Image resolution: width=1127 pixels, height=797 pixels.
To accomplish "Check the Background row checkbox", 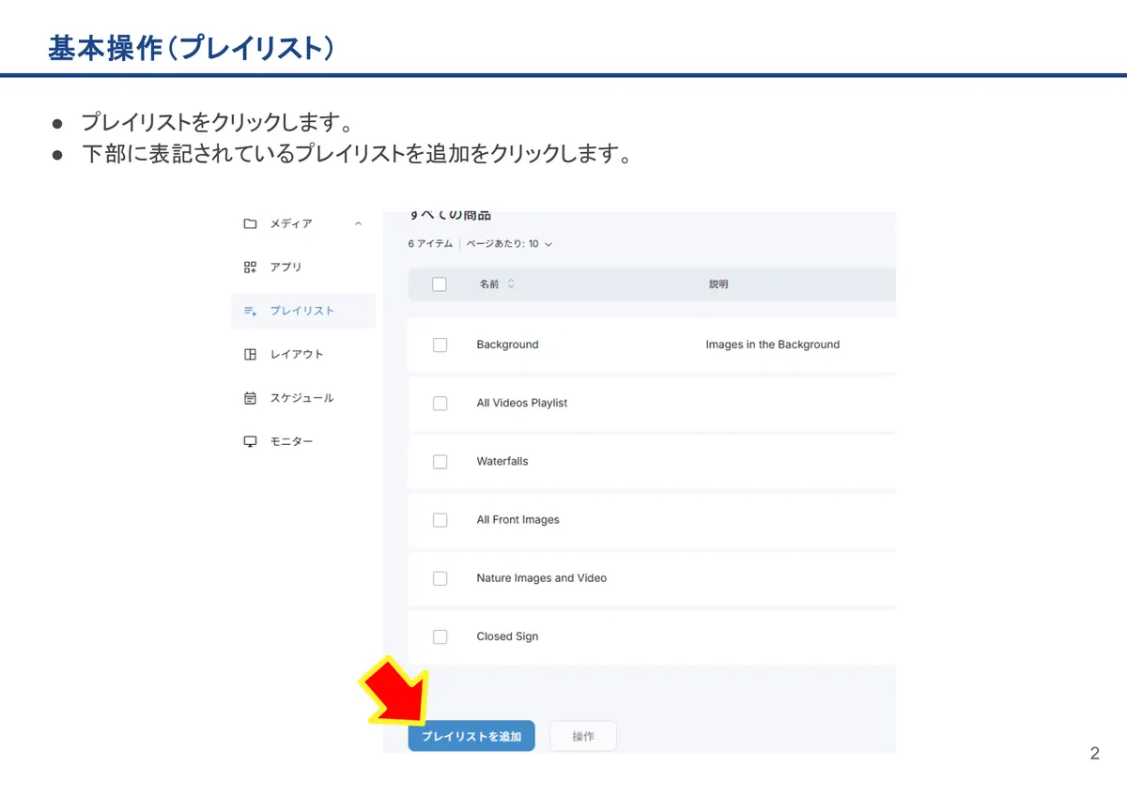I will pyautogui.click(x=440, y=345).
